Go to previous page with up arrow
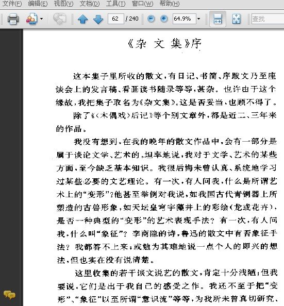The height and width of the screenshot is (306, 284). (x=82, y=19)
